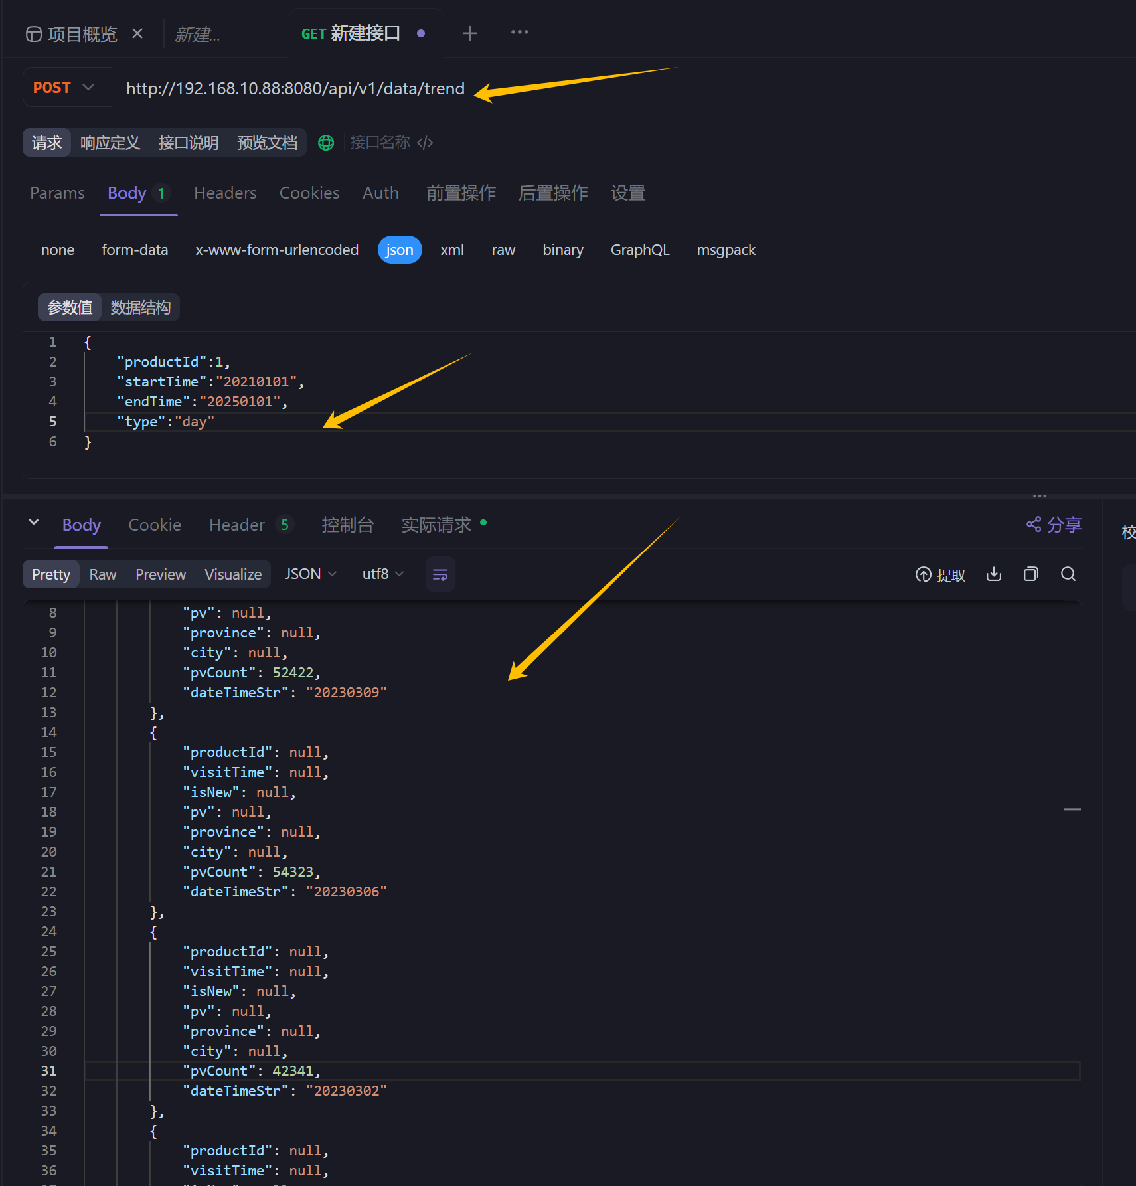Select the Preview response view
This screenshot has height=1186, width=1136.
click(x=161, y=574)
